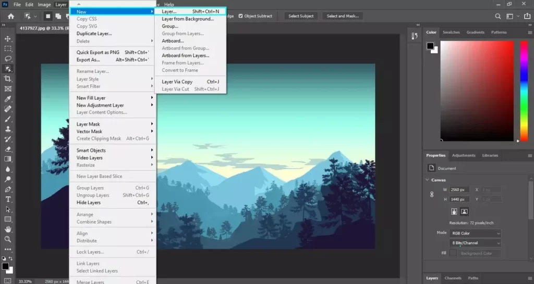Open the Properties panel options menu
Viewport: 534px width, 284px height.
[530, 156]
